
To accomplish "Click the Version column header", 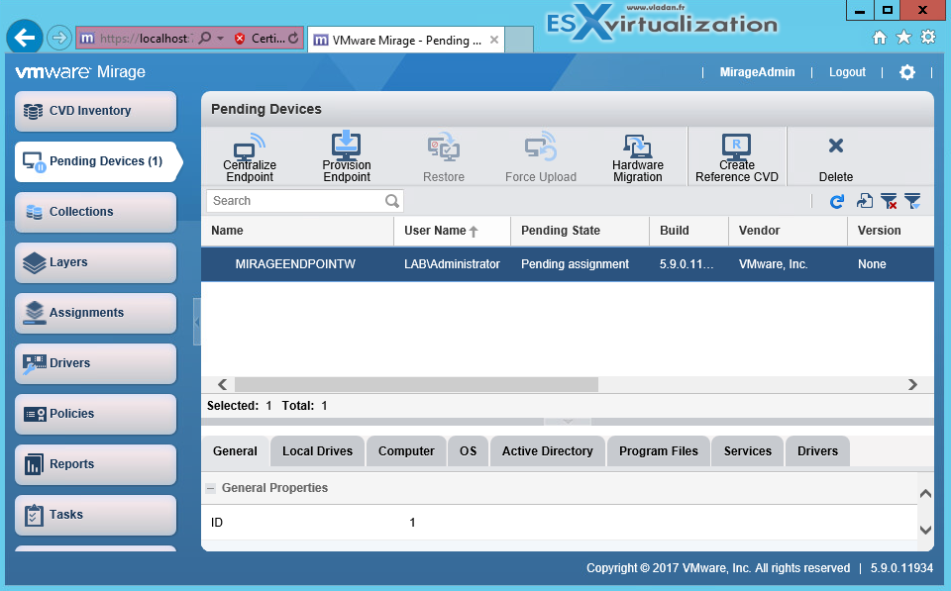I will 891,231.
